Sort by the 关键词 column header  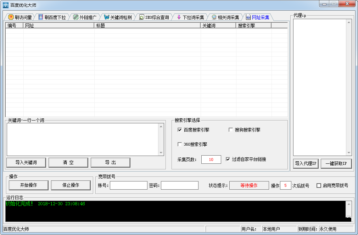click(218, 26)
